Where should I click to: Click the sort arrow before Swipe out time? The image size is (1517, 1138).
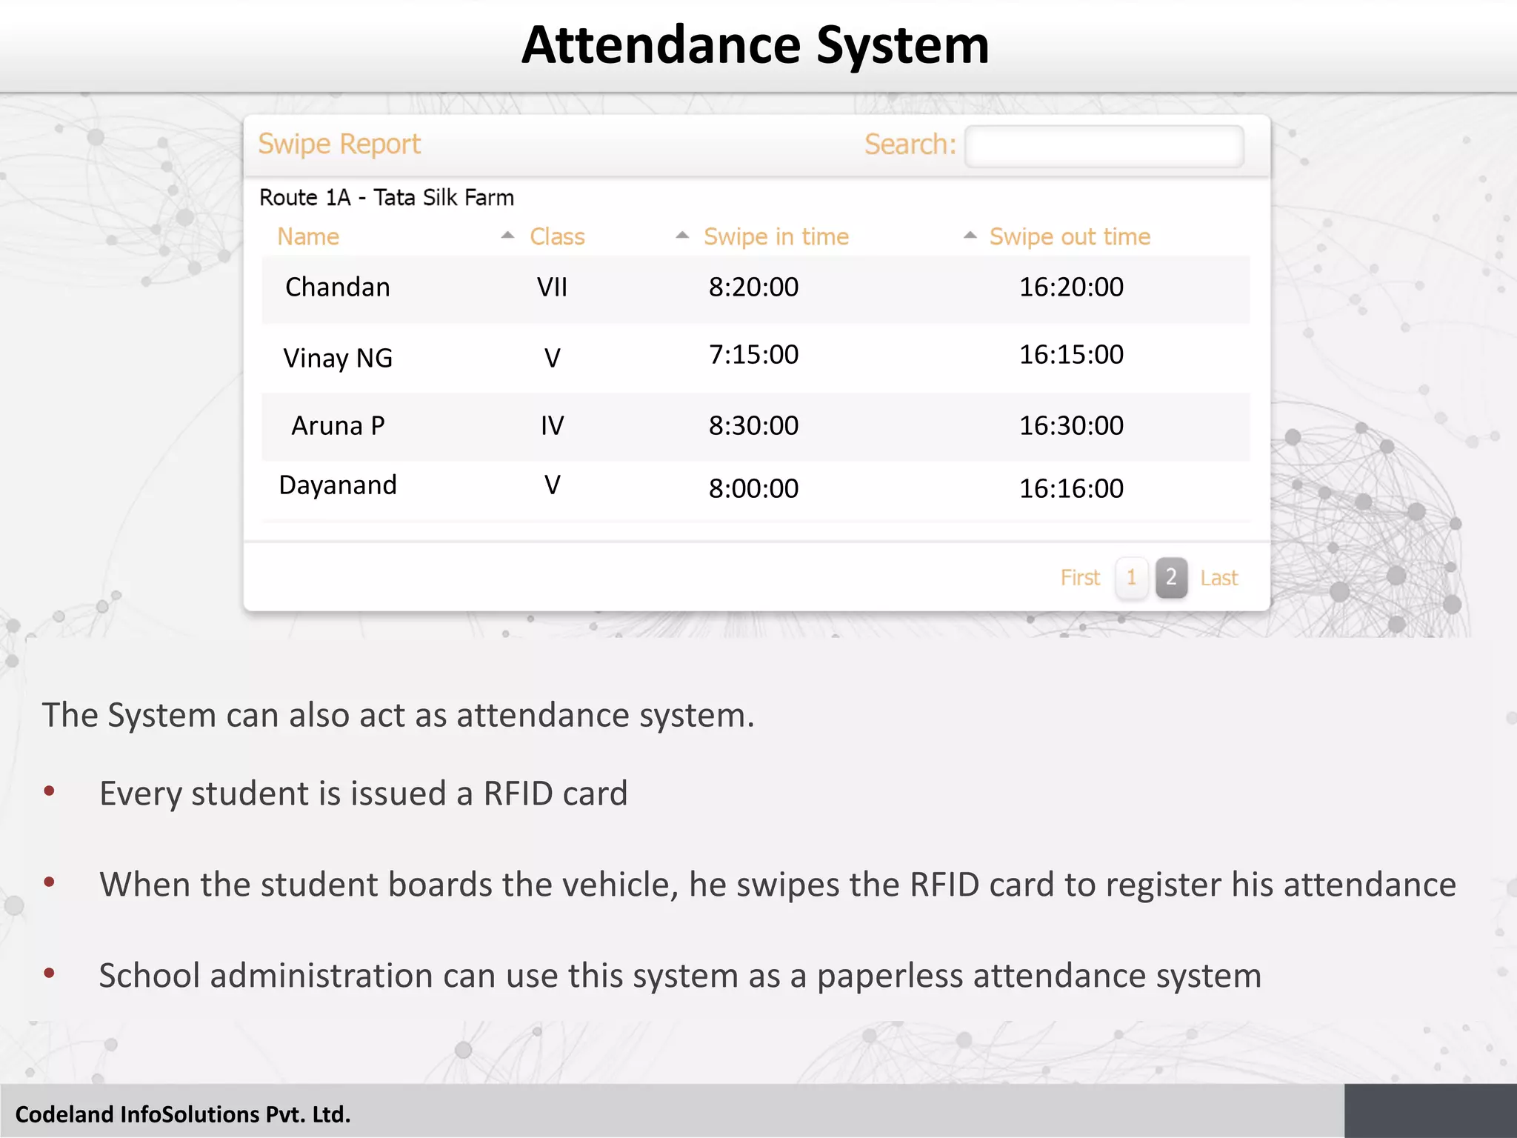coord(970,236)
